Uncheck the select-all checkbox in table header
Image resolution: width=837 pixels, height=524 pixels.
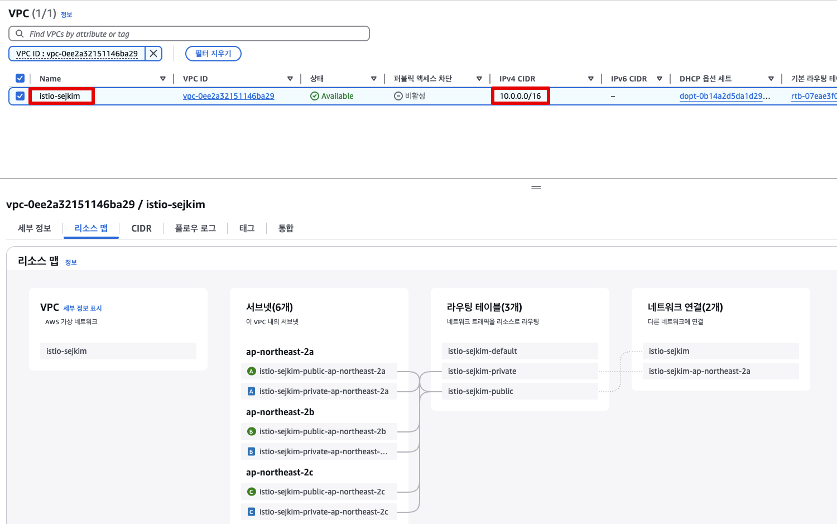point(20,78)
